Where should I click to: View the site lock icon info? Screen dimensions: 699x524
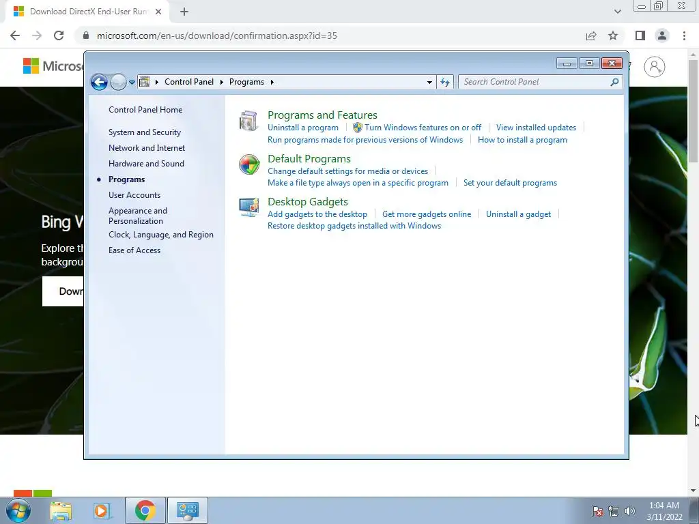click(x=86, y=35)
